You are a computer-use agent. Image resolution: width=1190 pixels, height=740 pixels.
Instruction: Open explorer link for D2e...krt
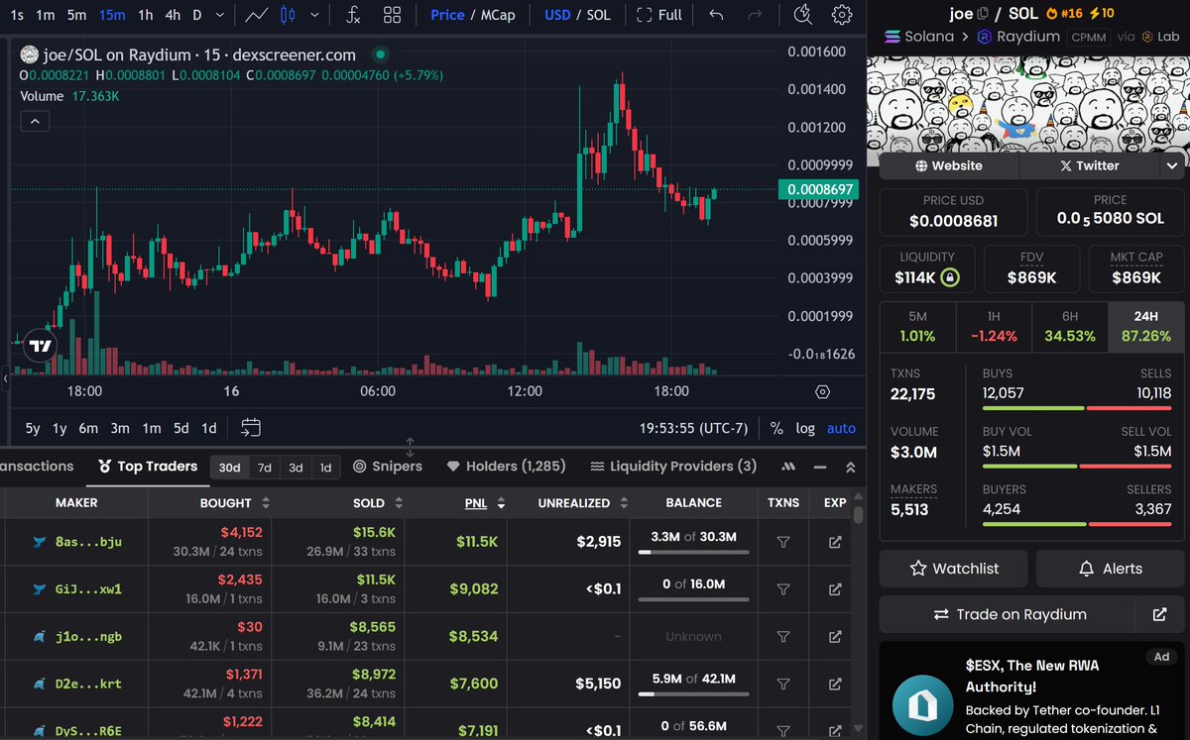835,684
